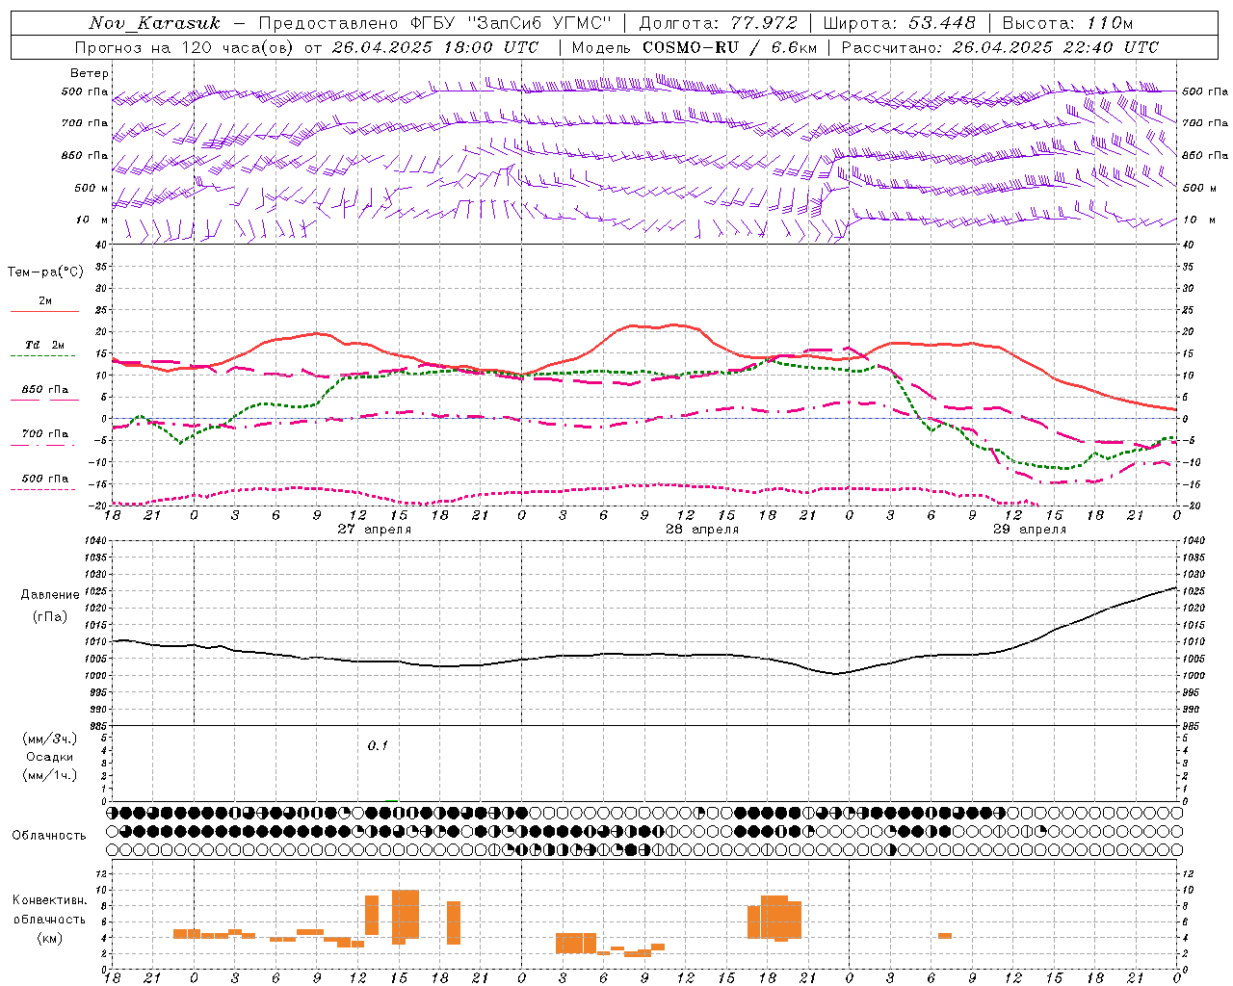
Task: Click the lowercase облачность label under Конвективн.
Action: point(50,920)
